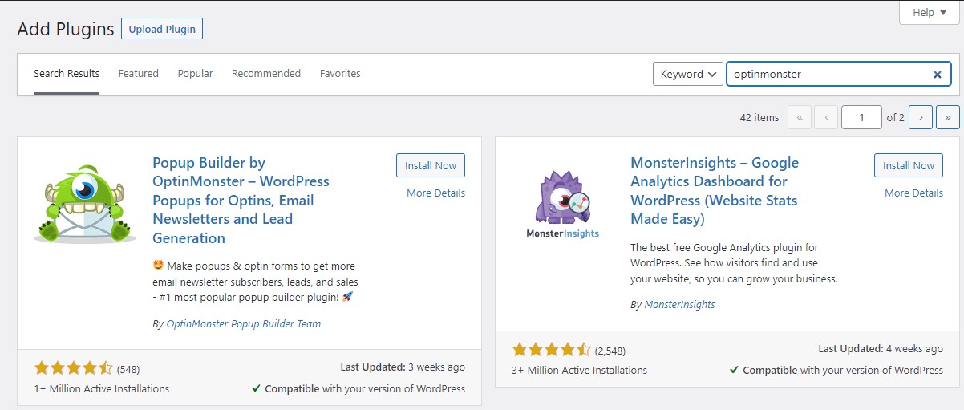
Task: Go to the next results page arrow
Action: (921, 117)
